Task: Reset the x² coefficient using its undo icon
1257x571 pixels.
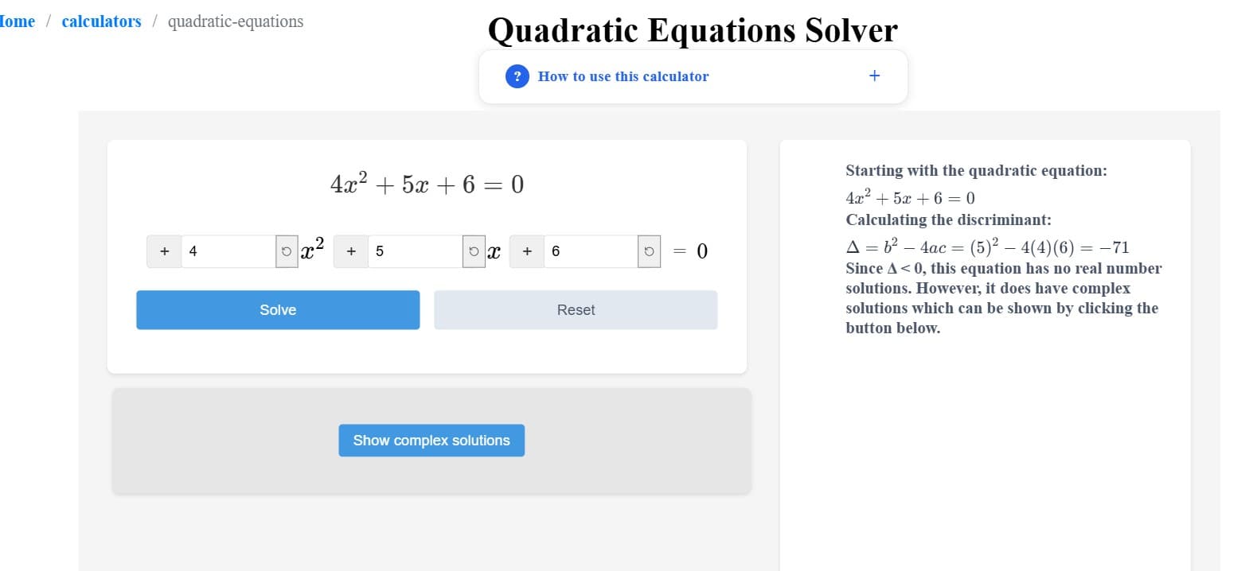Action: (286, 251)
